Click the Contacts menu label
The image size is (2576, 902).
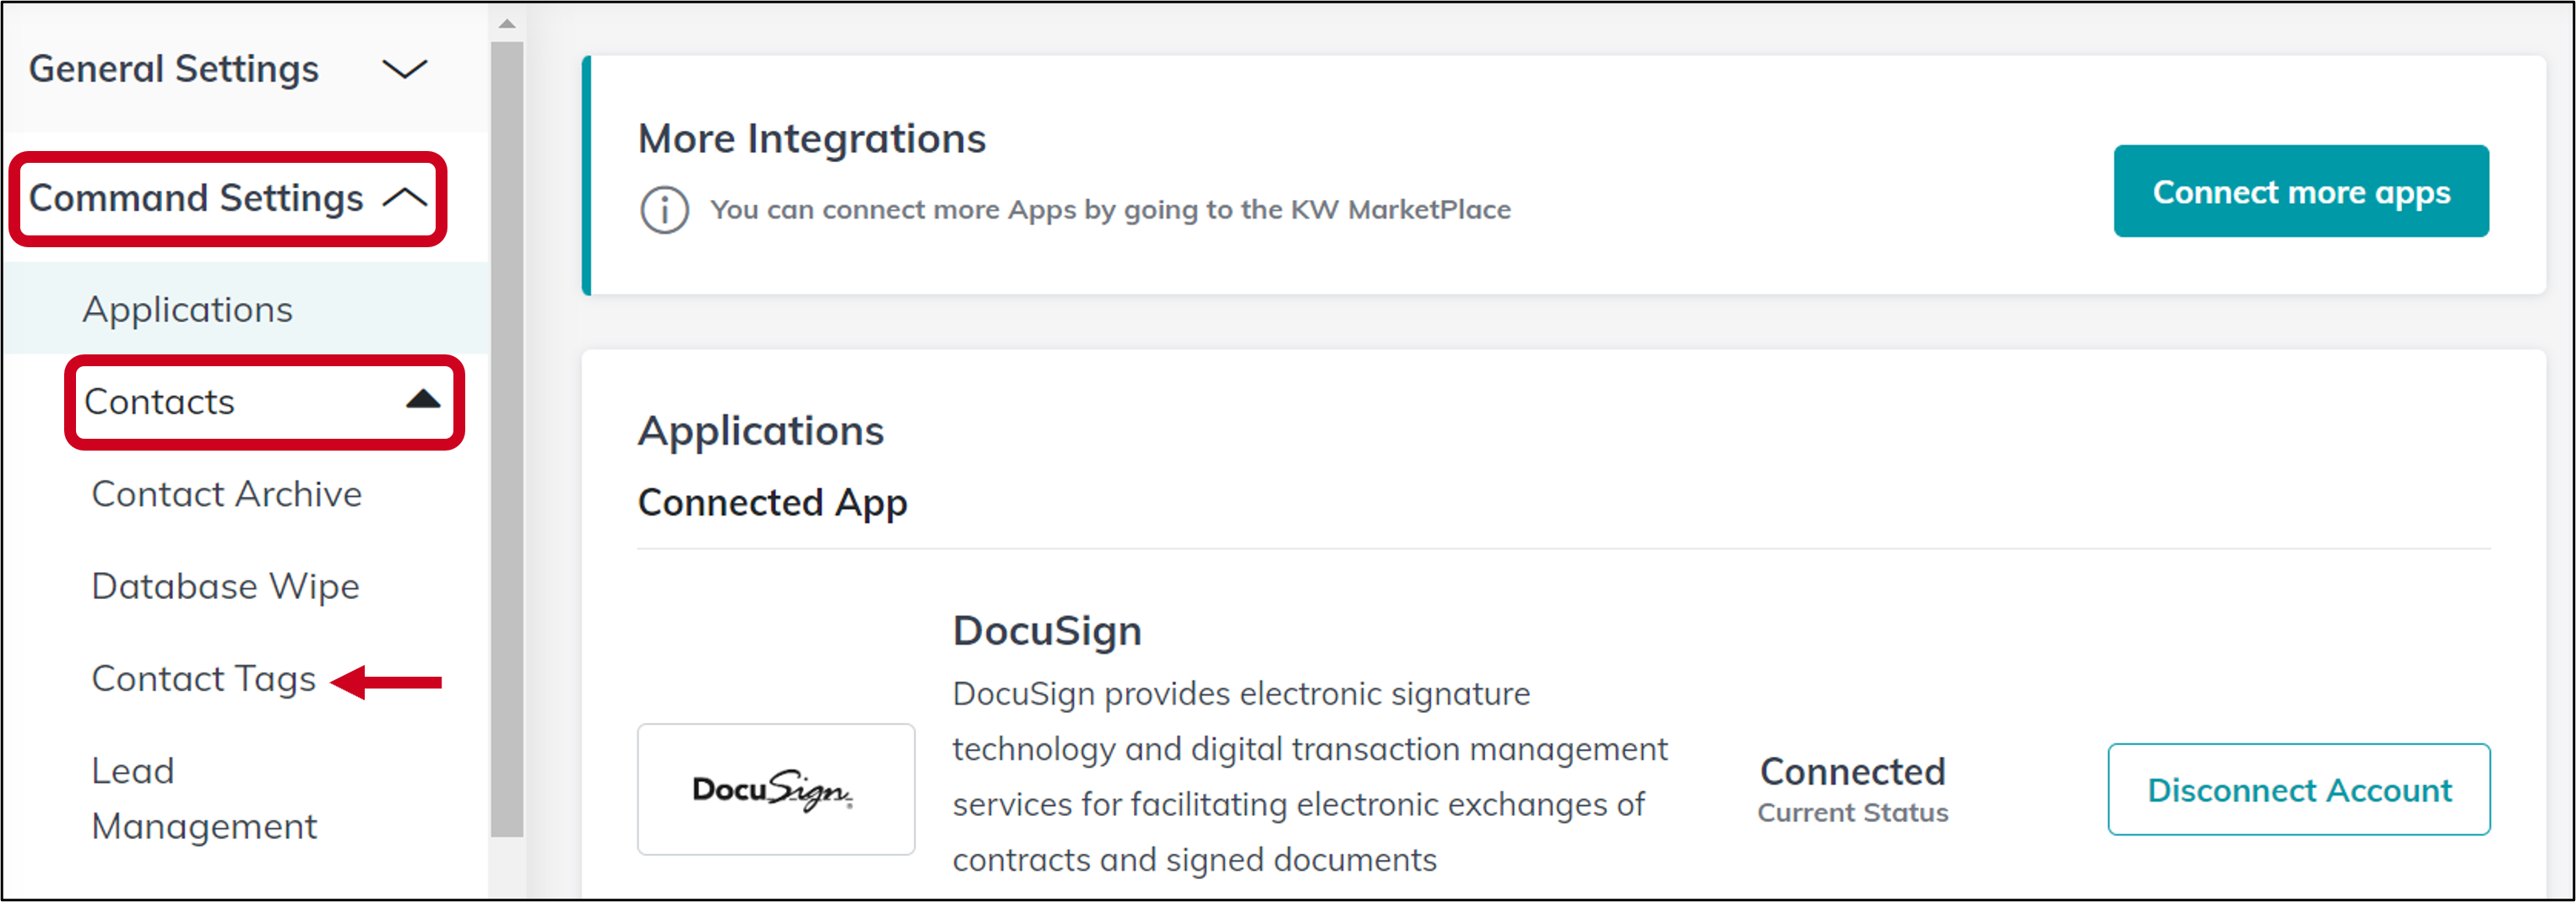pyautogui.click(x=160, y=402)
